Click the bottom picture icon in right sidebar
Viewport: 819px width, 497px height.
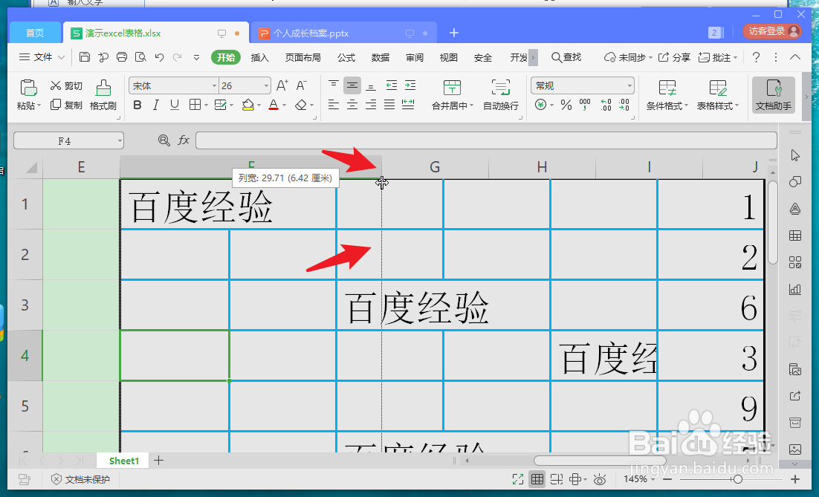(x=795, y=449)
